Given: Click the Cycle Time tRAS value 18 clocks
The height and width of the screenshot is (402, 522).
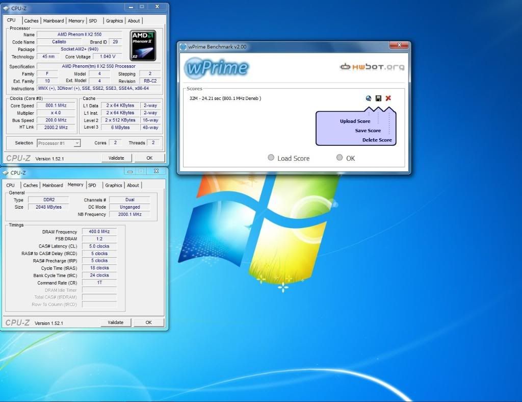Looking at the screenshot, I should [x=99, y=268].
